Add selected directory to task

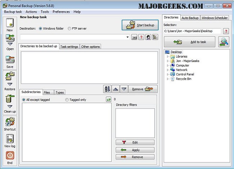pyautogui.click(x=189, y=42)
